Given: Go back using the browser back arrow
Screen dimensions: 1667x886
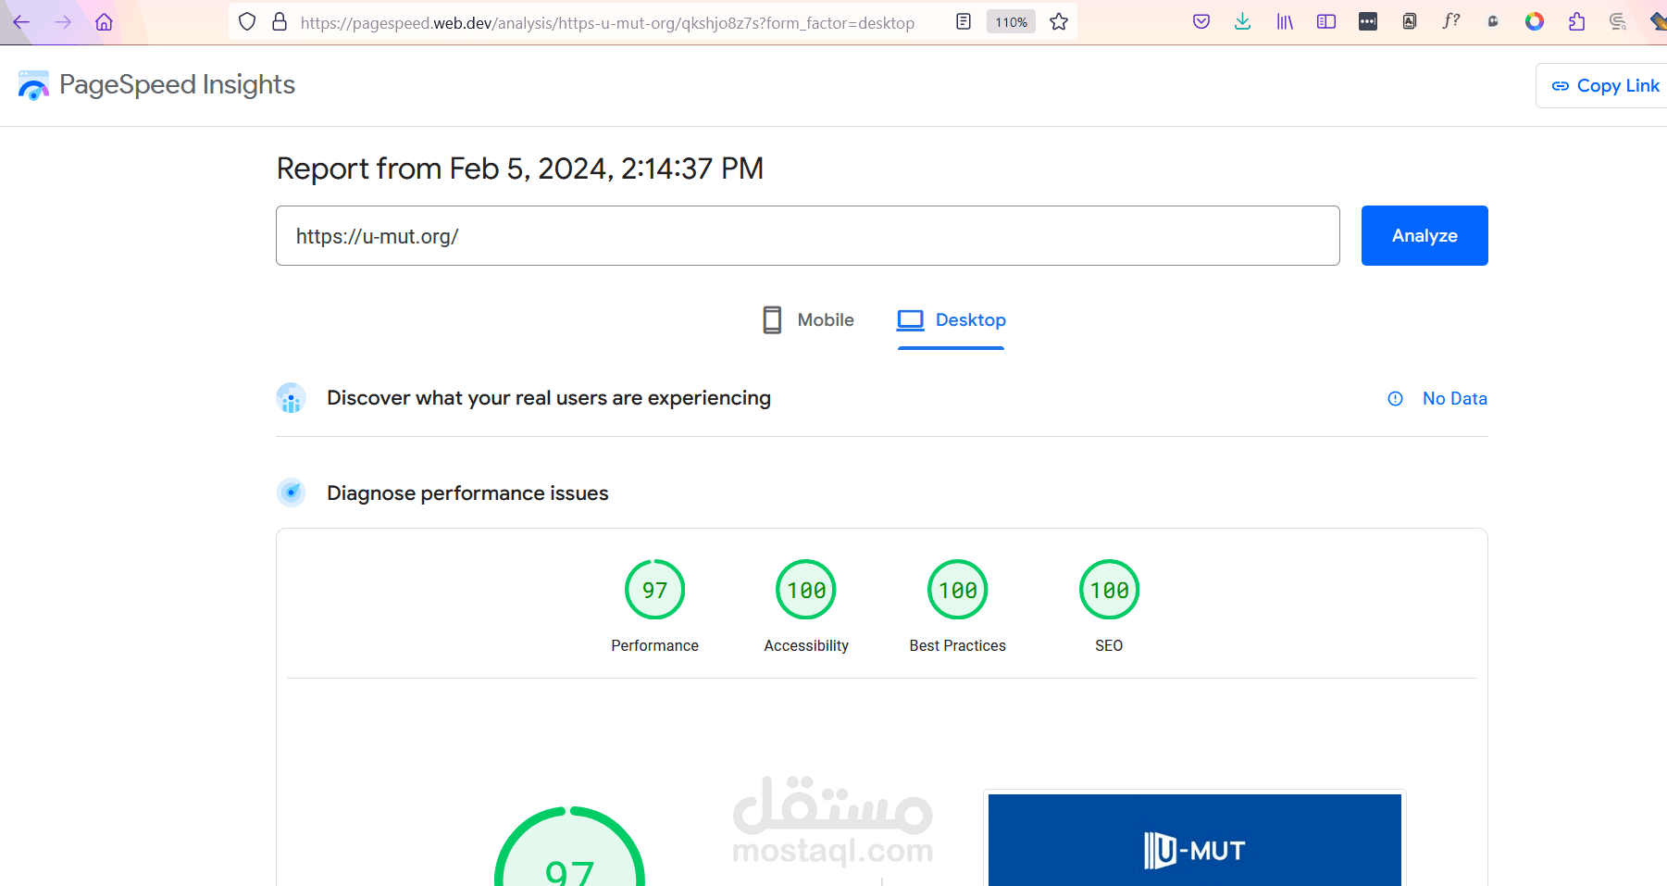Looking at the screenshot, I should coord(21,22).
